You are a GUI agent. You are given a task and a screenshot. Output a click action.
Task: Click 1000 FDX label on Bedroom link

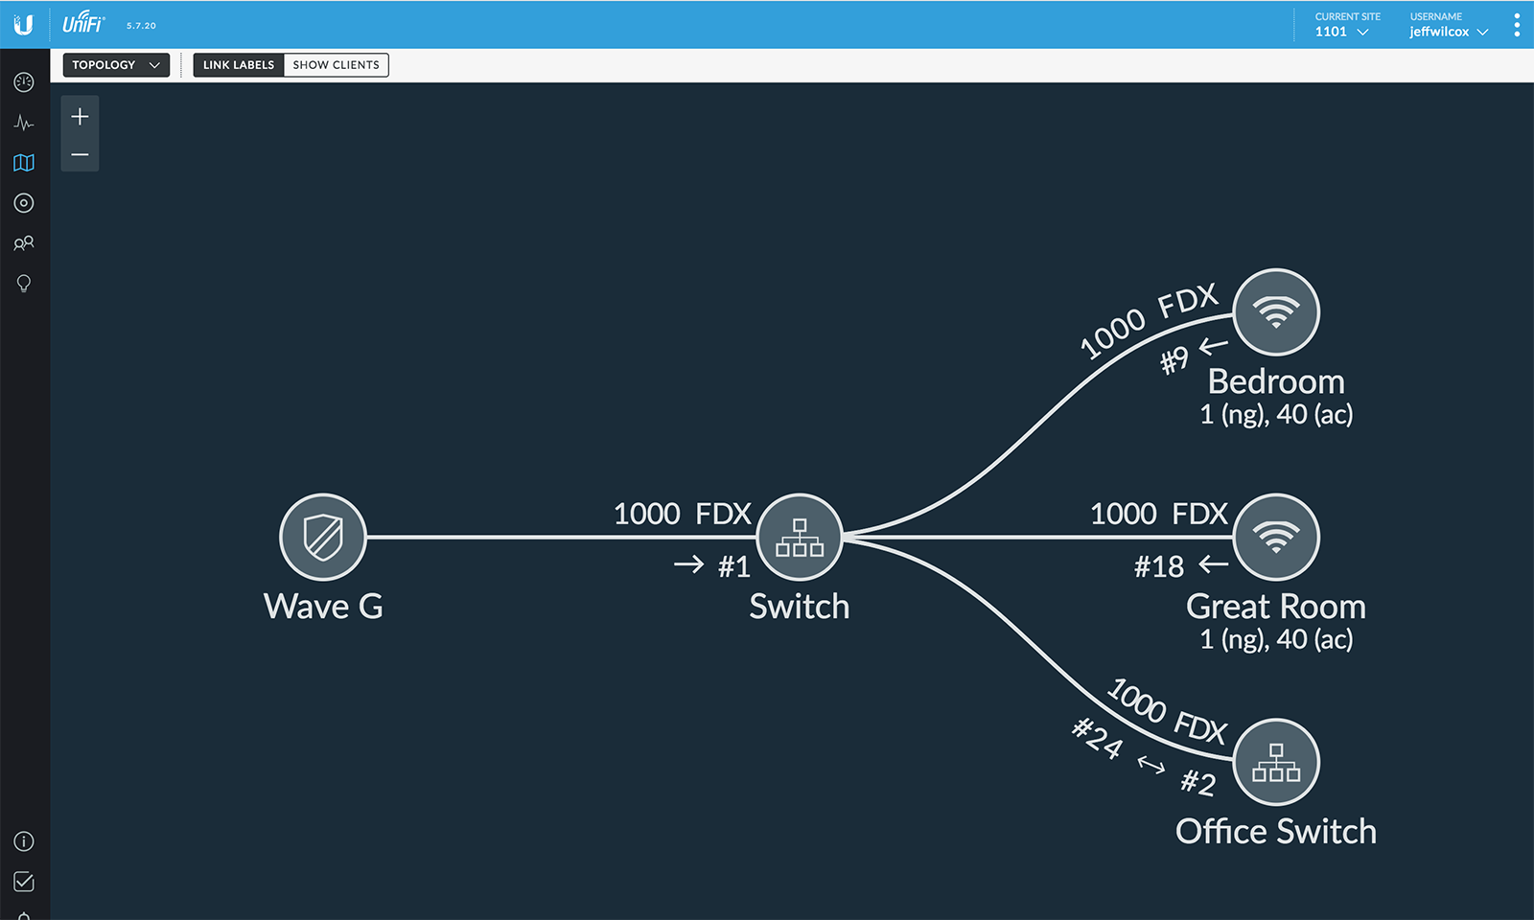[x=1149, y=321]
